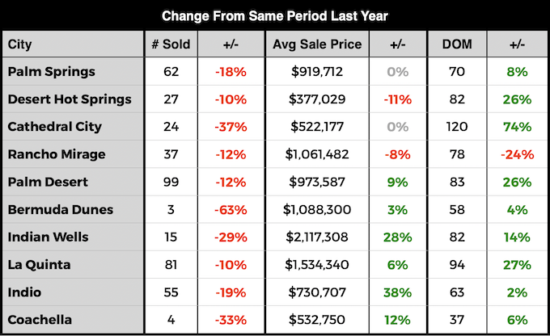Select the -63% sold change cell
The height and width of the screenshot is (336, 550).
pos(231,209)
